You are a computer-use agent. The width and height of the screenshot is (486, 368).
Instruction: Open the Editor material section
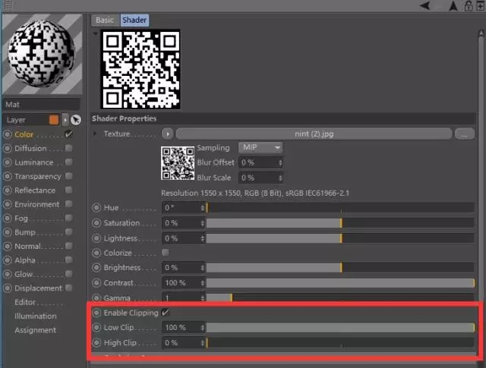pyautogui.click(x=25, y=302)
